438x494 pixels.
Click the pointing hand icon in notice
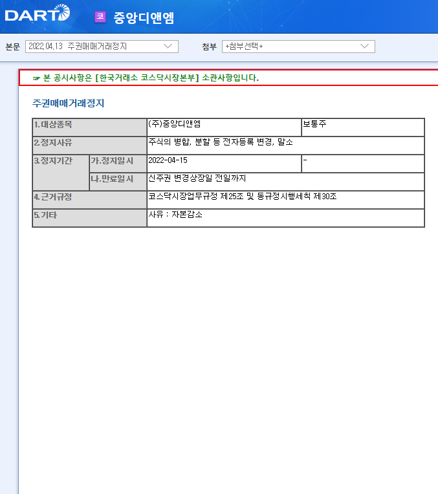pyautogui.click(x=36, y=78)
